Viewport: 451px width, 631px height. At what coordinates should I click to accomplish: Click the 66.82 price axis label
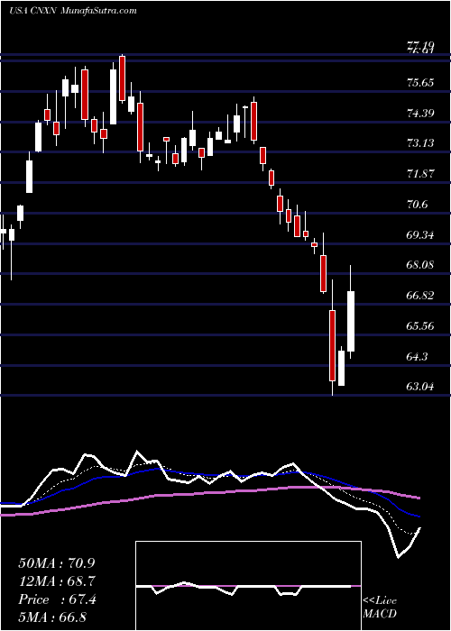point(420,296)
